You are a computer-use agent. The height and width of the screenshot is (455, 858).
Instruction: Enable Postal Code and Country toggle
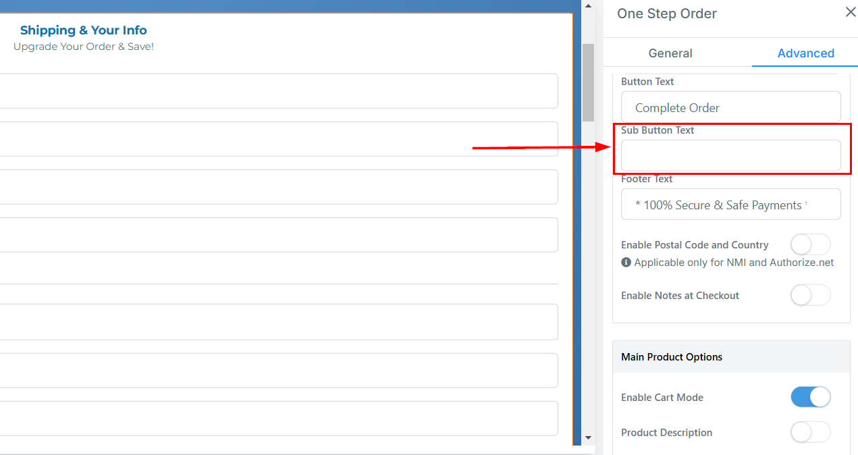(810, 244)
